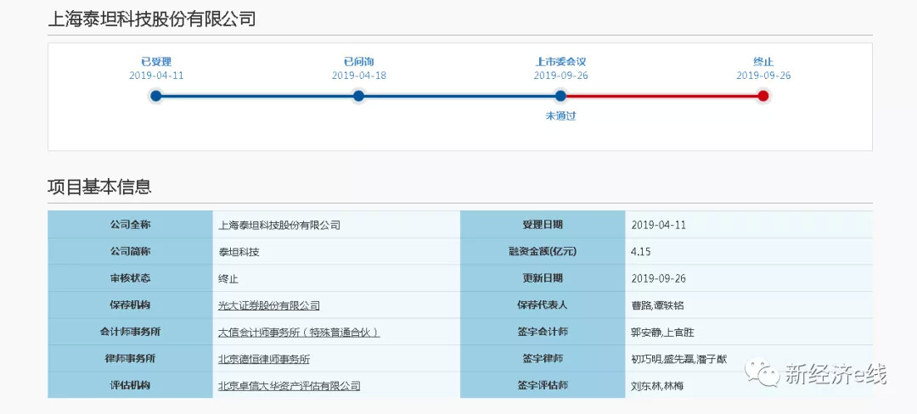Open the 光大证券股份有限公司 link
Viewport: 917px width, 414px height.
pos(268,305)
